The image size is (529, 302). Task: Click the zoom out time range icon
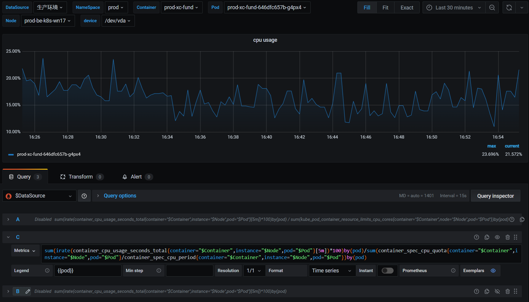[492, 8]
